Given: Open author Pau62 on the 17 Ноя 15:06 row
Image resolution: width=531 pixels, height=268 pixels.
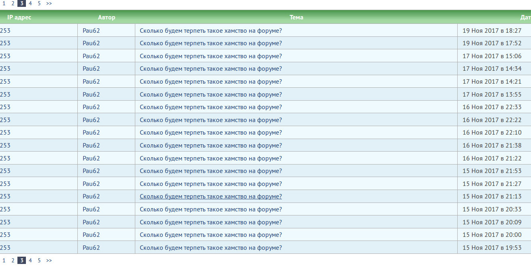Looking at the screenshot, I should pyautogui.click(x=91, y=56).
